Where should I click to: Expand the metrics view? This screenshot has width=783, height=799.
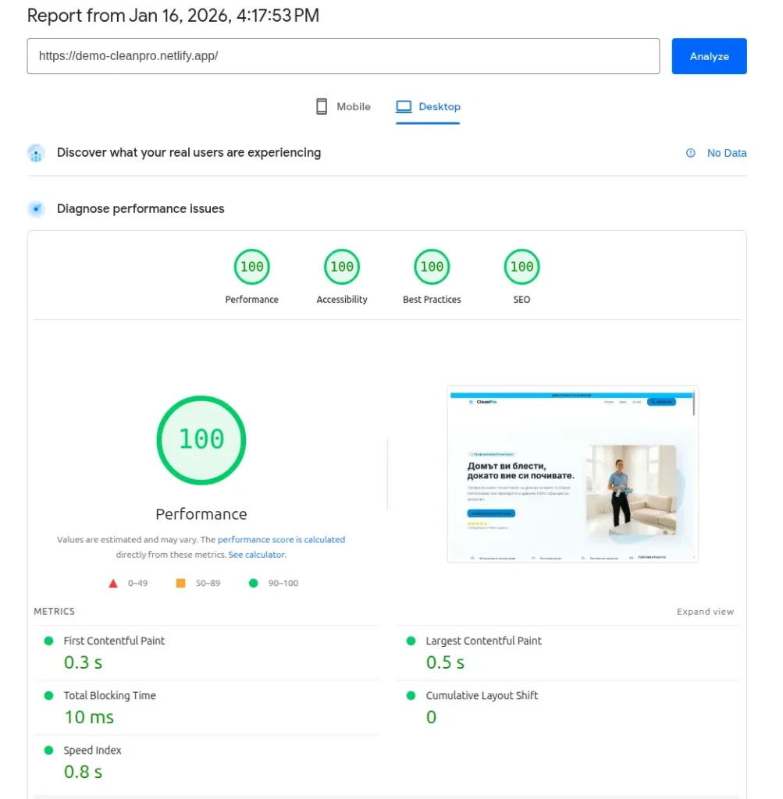coord(705,612)
